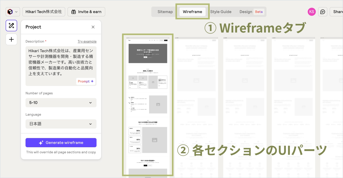Select the AI magic wand tool
Screen dimensions: 343x178
pyautogui.click(x=11, y=25)
